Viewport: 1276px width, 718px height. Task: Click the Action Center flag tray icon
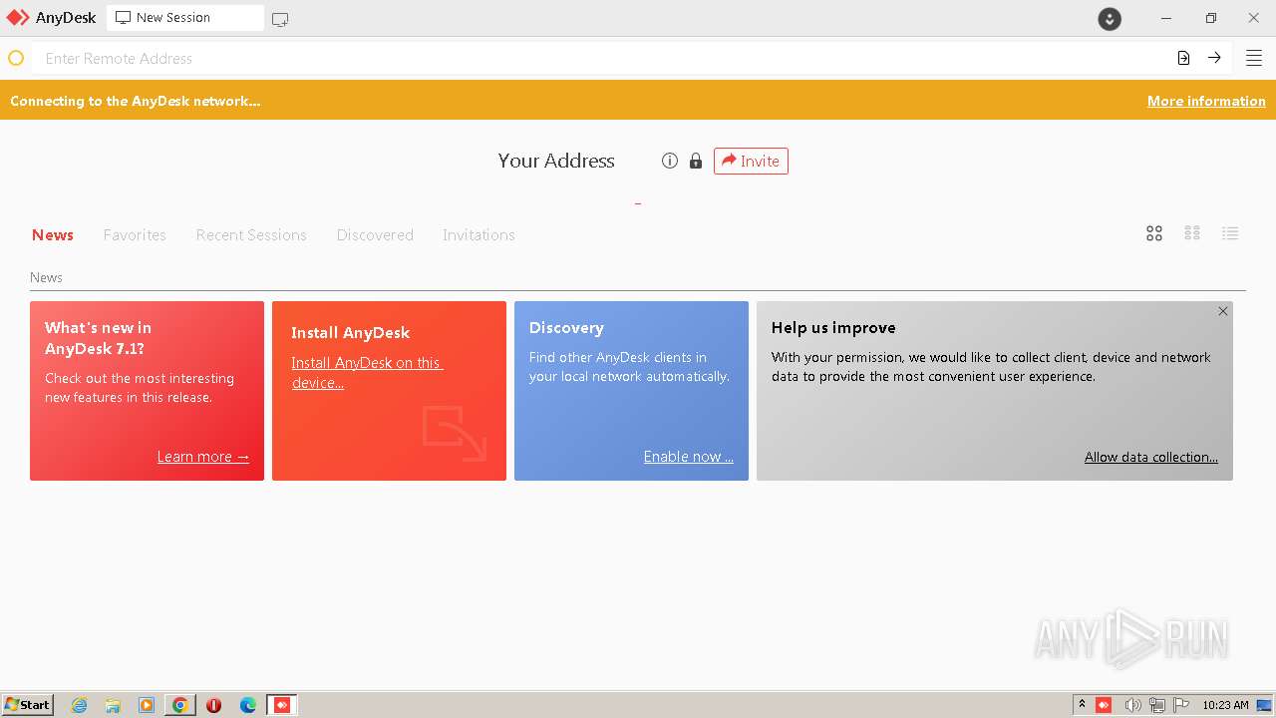[1181, 705]
